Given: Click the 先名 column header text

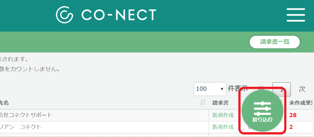Looking at the screenshot, I should click(4, 103).
